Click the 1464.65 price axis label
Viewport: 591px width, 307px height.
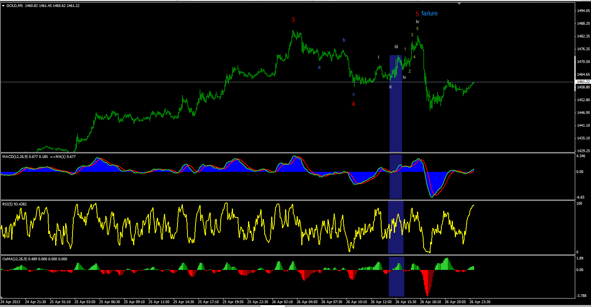[x=583, y=75]
